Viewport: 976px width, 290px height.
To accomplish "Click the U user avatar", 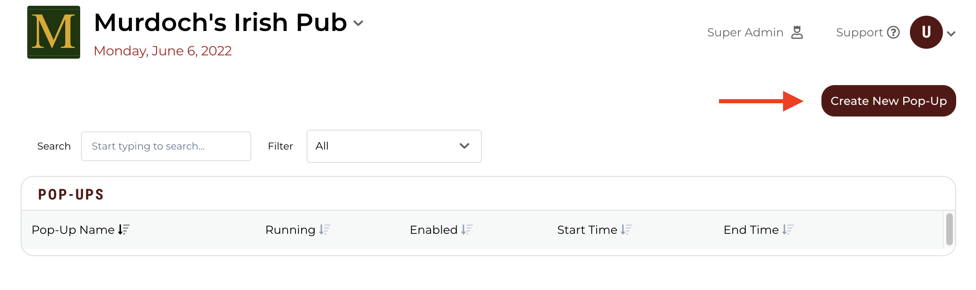I will point(926,32).
